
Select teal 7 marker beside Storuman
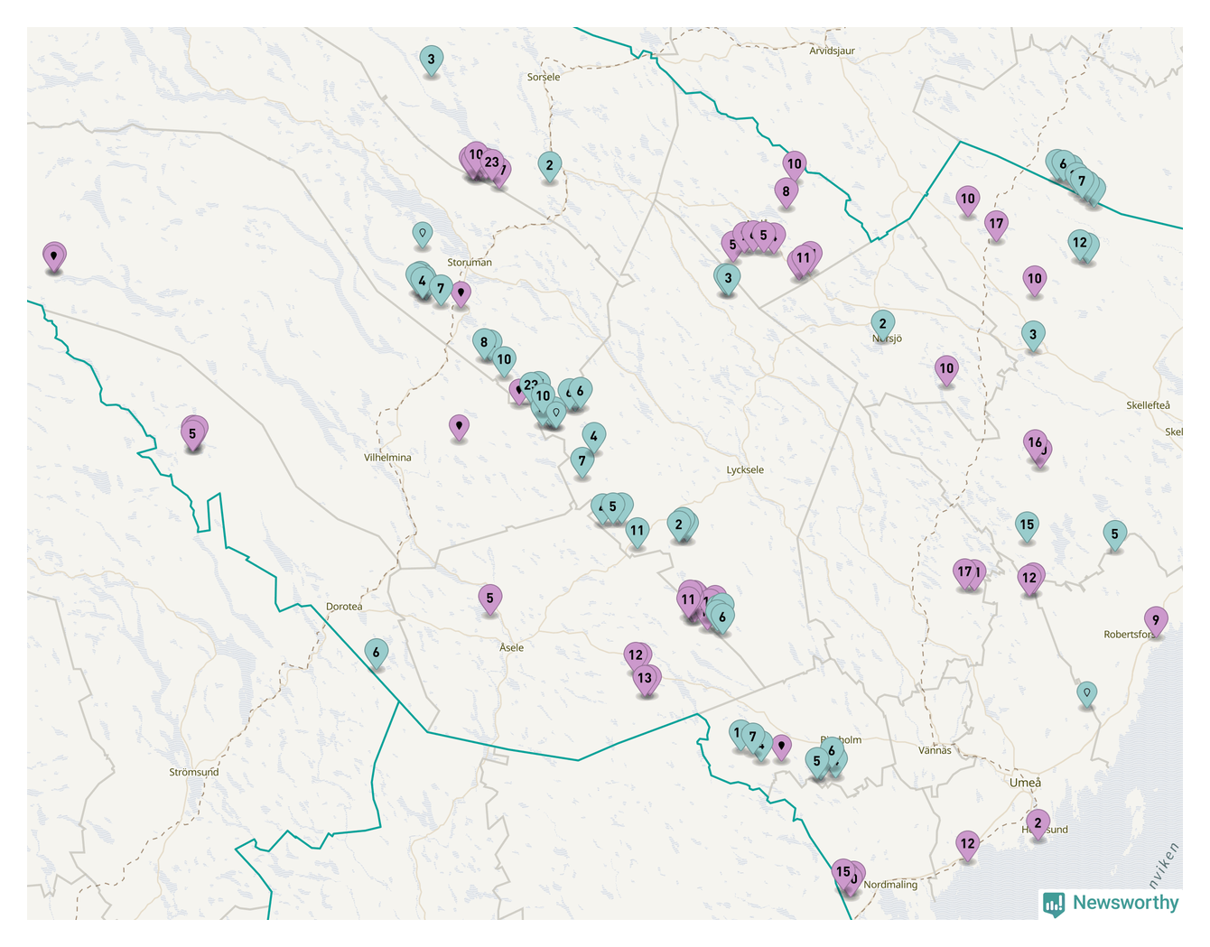point(441,291)
